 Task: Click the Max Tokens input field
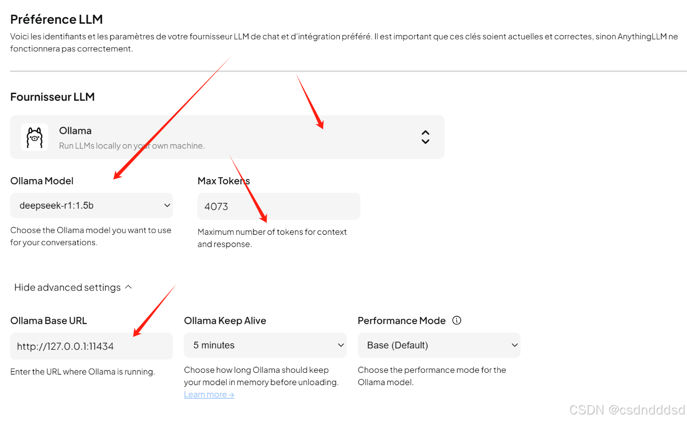click(279, 207)
